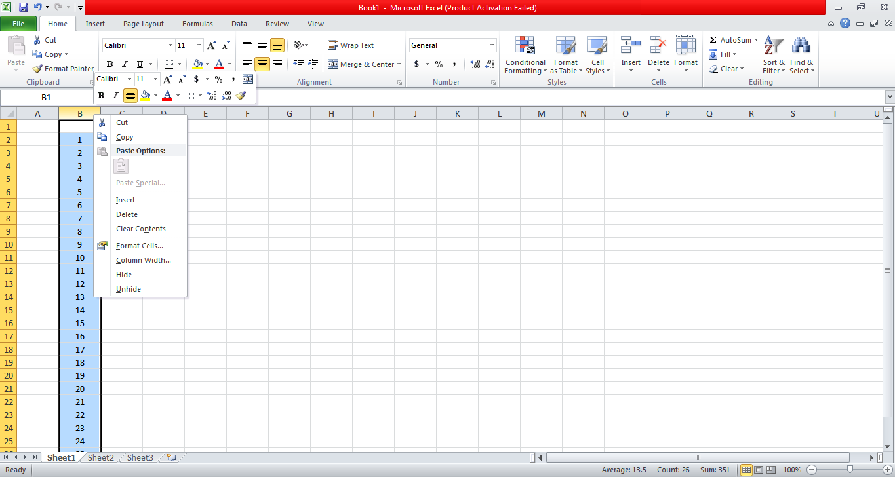895x477 pixels.
Task: Click the Undo arrow icon in title bar
Action: pos(38,8)
